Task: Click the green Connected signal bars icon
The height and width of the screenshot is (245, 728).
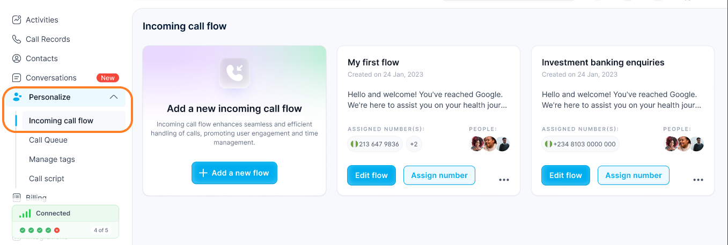Action: click(x=25, y=213)
